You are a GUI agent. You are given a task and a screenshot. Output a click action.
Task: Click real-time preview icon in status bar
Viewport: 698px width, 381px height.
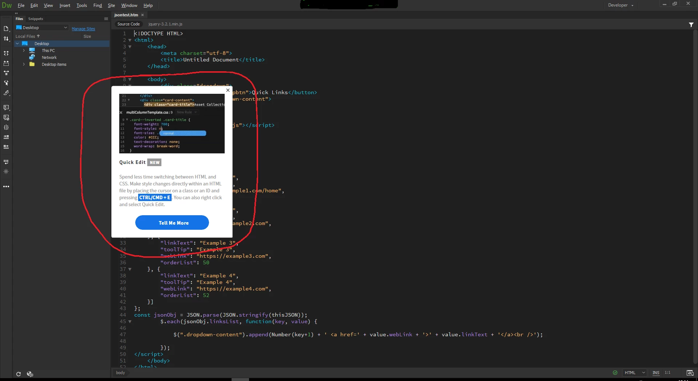click(690, 373)
